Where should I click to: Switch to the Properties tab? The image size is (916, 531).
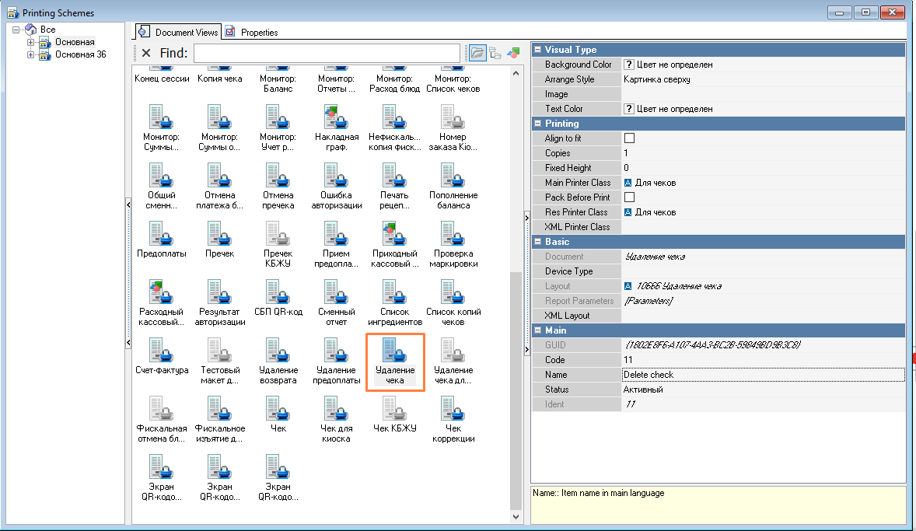(x=252, y=32)
